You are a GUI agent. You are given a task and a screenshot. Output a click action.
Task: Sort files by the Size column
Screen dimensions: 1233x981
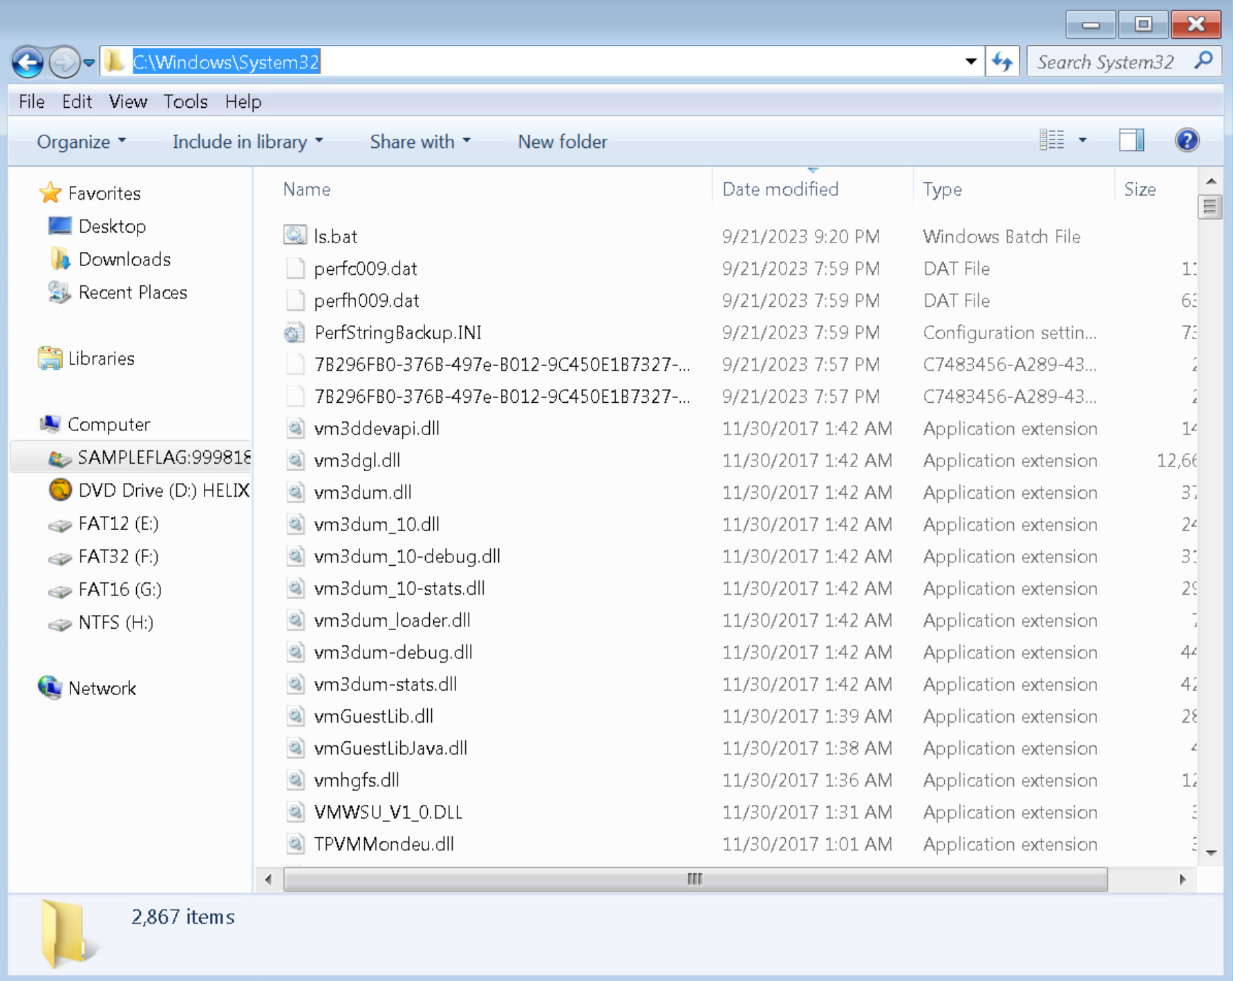[1141, 189]
